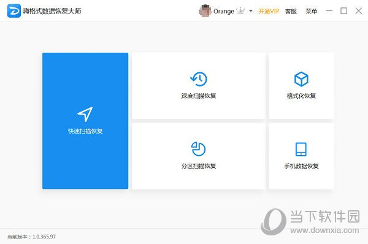Click the pie-chart partition scan icon
This screenshot has width=368, height=244.
199,149
